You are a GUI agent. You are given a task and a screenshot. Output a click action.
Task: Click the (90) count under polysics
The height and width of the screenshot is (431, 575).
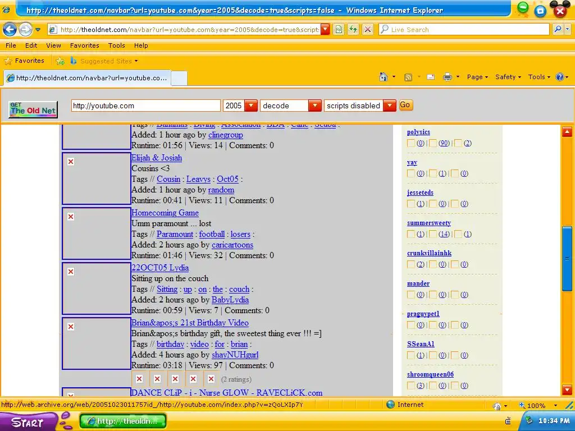[x=444, y=143]
